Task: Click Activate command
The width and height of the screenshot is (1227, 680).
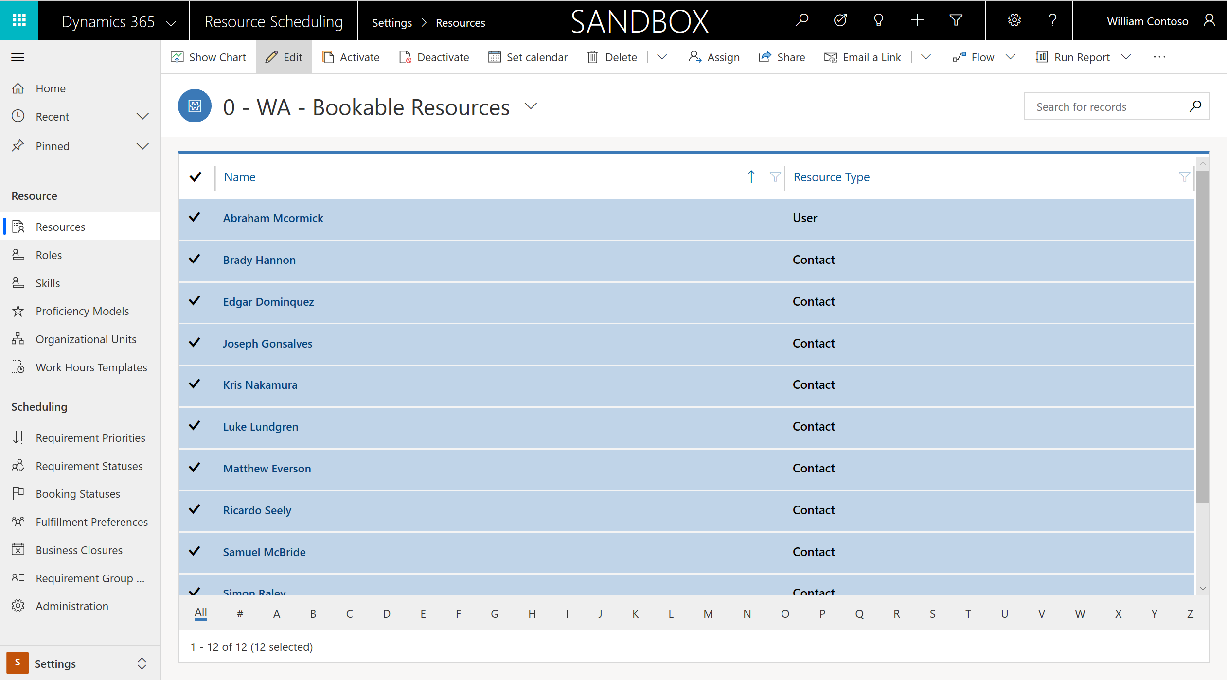Action: click(x=351, y=57)
